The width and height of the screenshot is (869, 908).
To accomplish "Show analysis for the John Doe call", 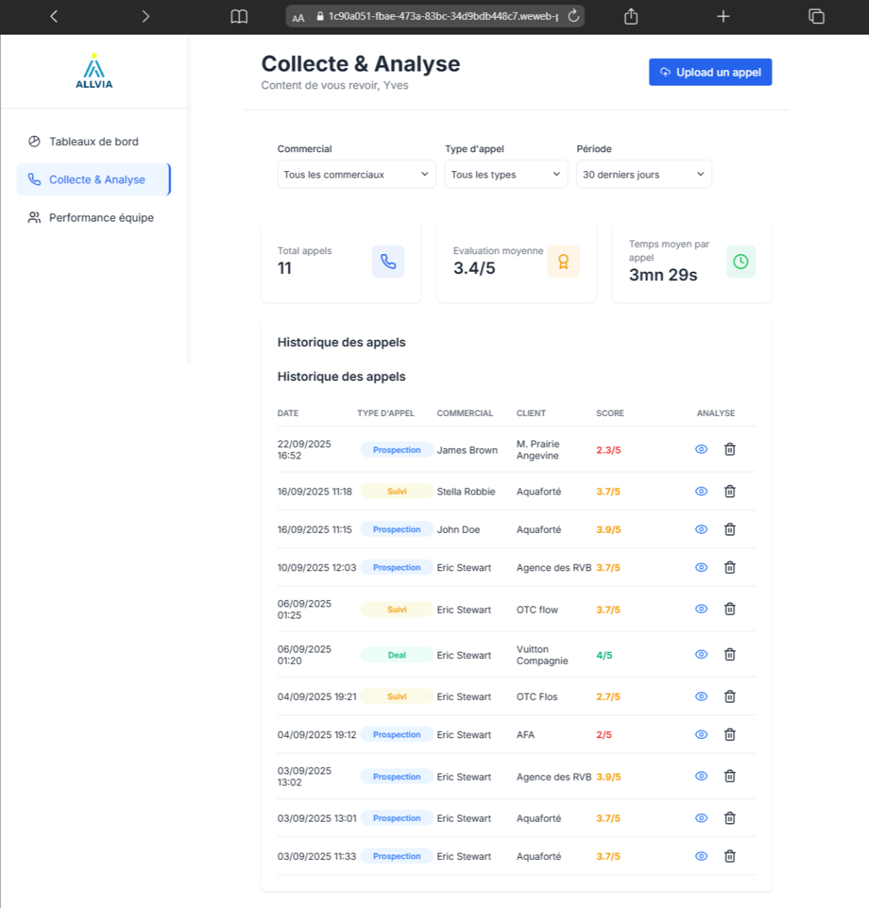I will click(x=701, y=529).
